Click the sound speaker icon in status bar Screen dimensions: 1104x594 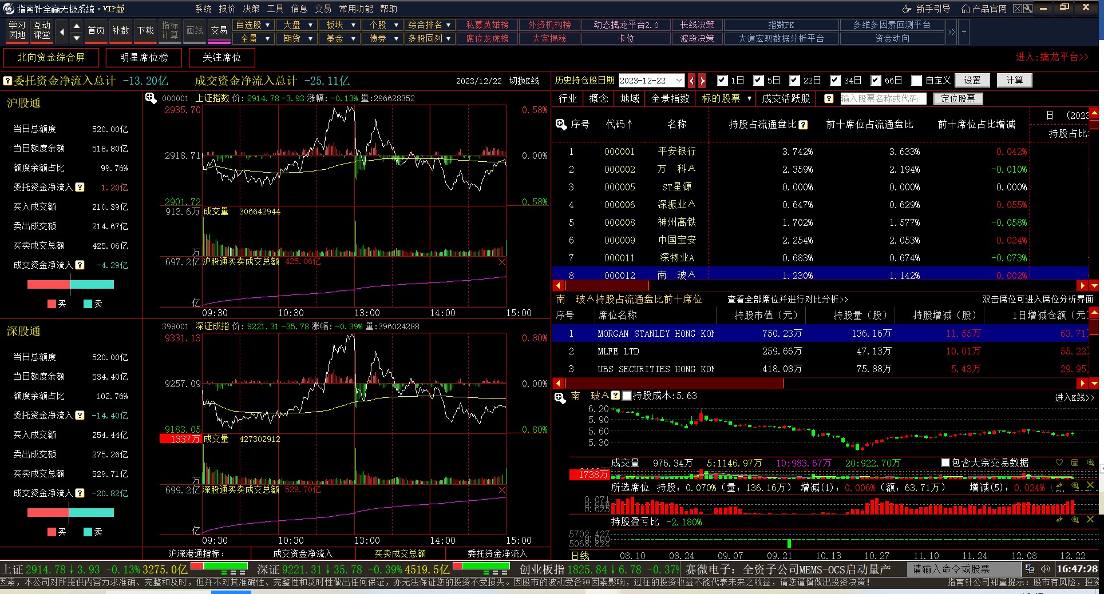1045,569
